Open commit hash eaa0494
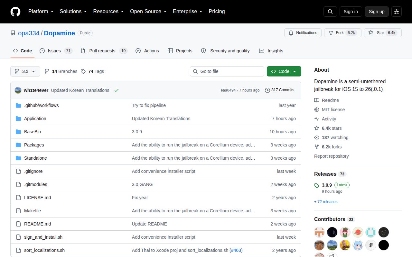412x257 pixels. point(228,90)
